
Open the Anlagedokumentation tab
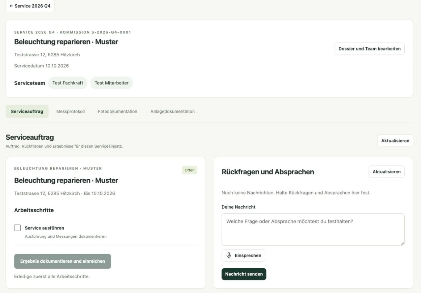point(172,111)
